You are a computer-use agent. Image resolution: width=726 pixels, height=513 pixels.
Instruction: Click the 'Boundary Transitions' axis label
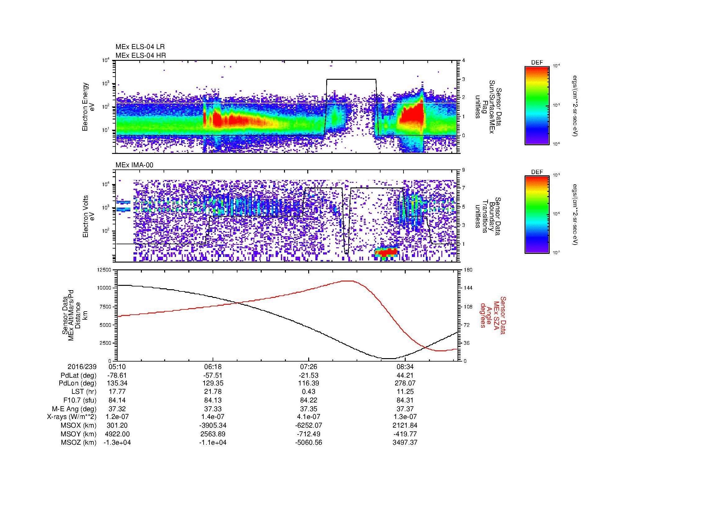click(489, 217)
